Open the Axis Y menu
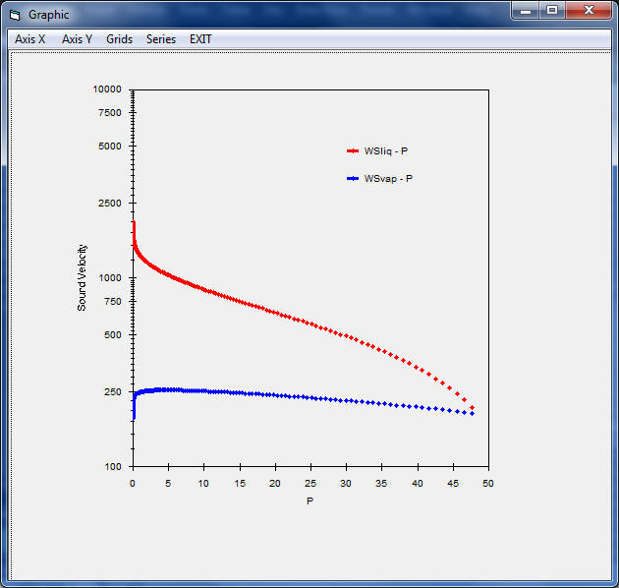 pyautogui.click(x=77, y=39)
